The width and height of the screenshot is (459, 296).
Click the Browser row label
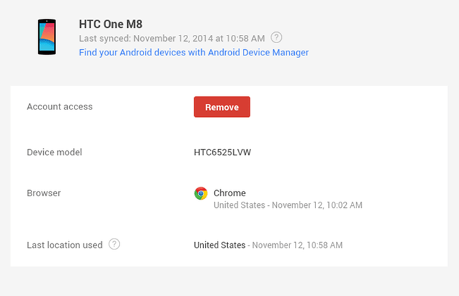pos(44,193)
